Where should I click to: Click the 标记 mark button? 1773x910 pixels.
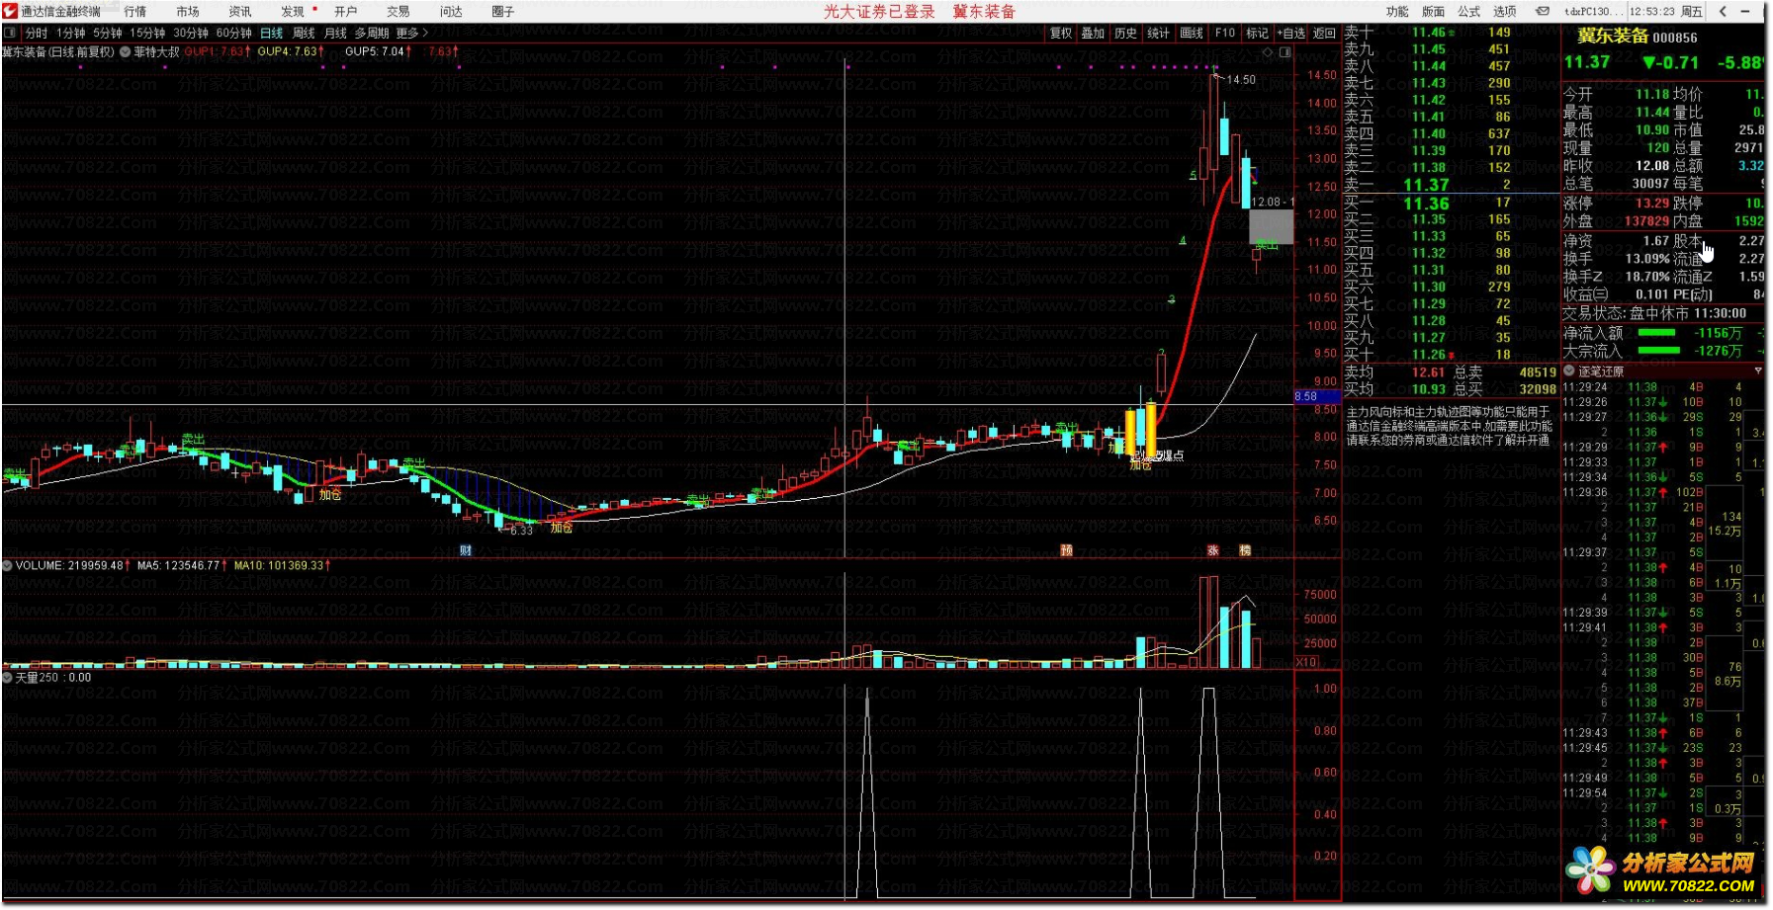[x=1257, y=34]
